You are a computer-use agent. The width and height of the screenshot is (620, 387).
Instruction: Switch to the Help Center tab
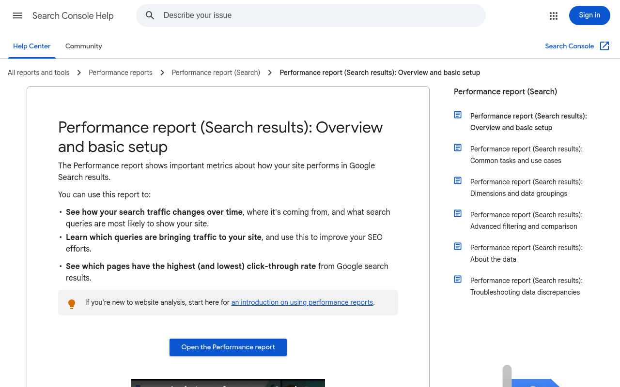(32, 46)
